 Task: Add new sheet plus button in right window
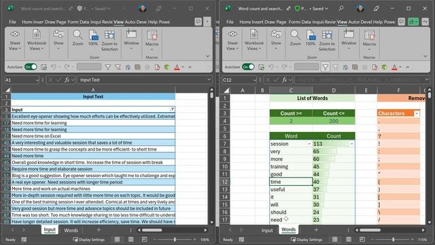(x=316, y=230)
